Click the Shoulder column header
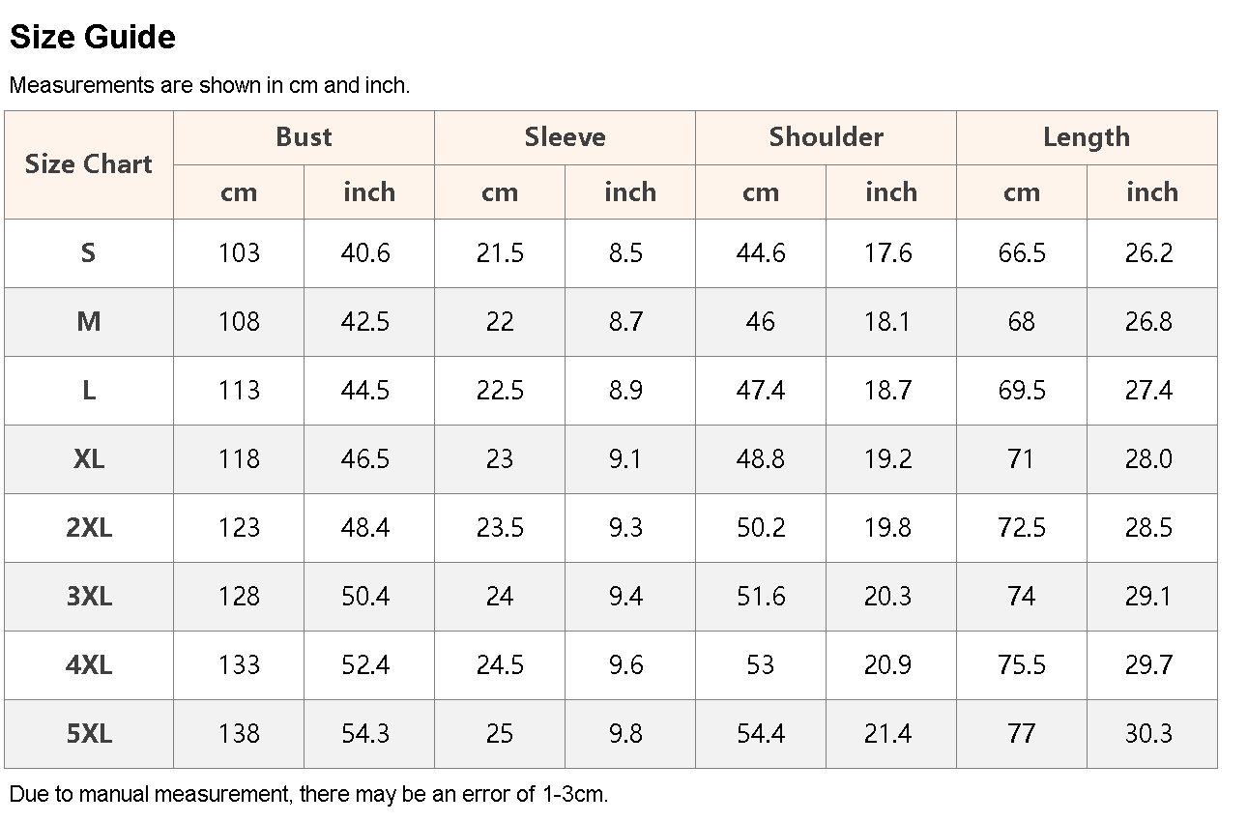The height and width of the screenshot is (823, 1248). (826, 137)
